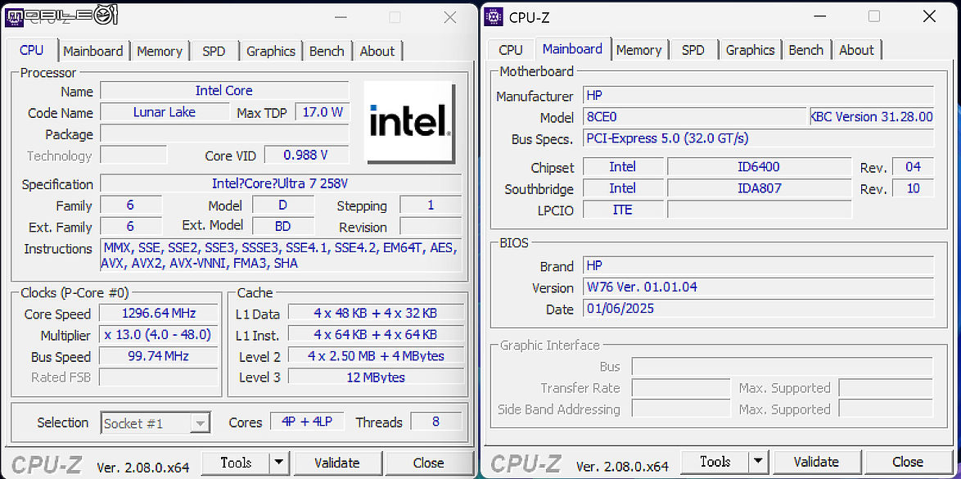This screenshot has height=479, width=961.
Task: Open the Memory tab in left CPU-Z window
Action: [x=160, y=51]
